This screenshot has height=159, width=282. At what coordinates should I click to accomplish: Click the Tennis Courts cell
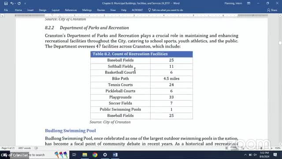pyautogui.click(x=120, y=85)
